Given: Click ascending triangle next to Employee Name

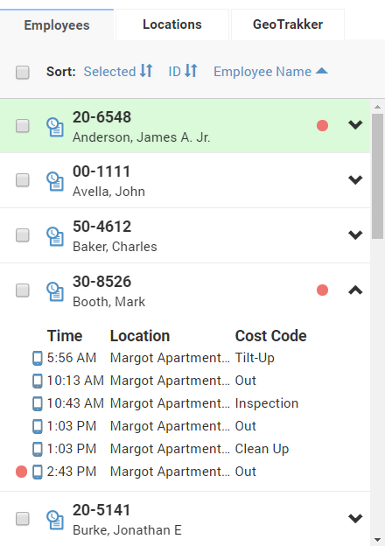Looking at the screenshot, I should point(322,71).
